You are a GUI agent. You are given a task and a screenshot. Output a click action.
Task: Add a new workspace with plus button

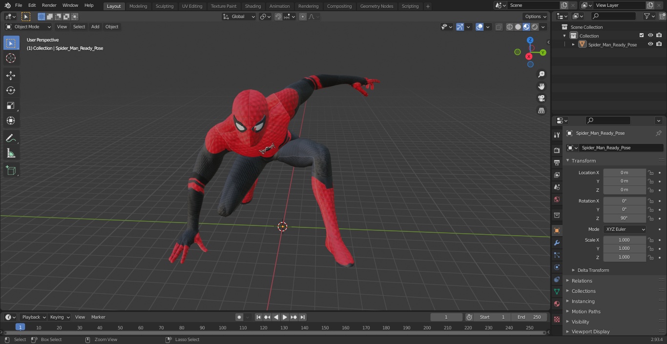point(428,6)
